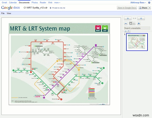Switch to single page view mode
152x118 pixels.
click(x=131, y=23)
